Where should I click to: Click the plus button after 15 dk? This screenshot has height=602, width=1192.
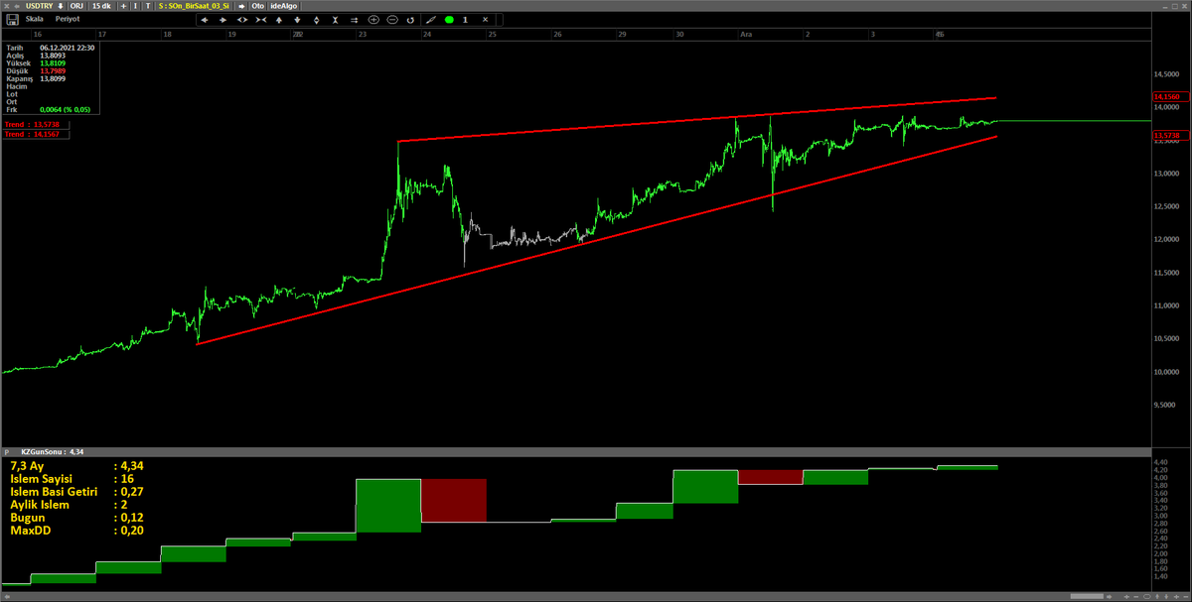click(123, 6)
